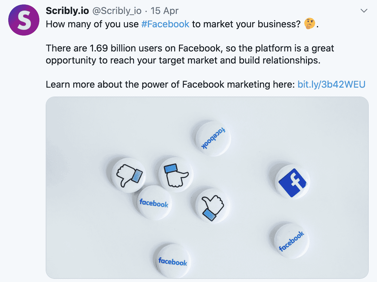Click the "1.69 billion users" tweet paragraph
The height and width of the screenshot is (282, 377).
190,54
